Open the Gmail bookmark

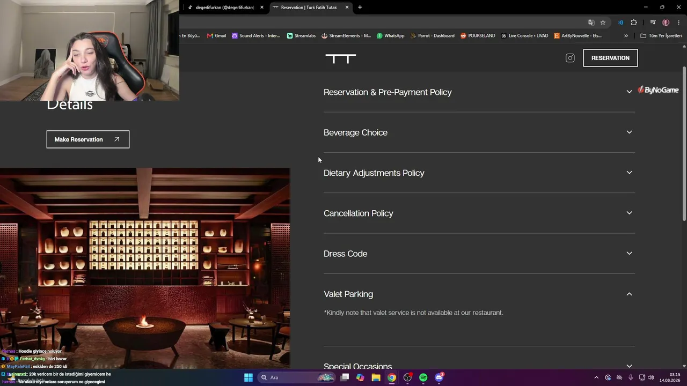pos(216,36)
